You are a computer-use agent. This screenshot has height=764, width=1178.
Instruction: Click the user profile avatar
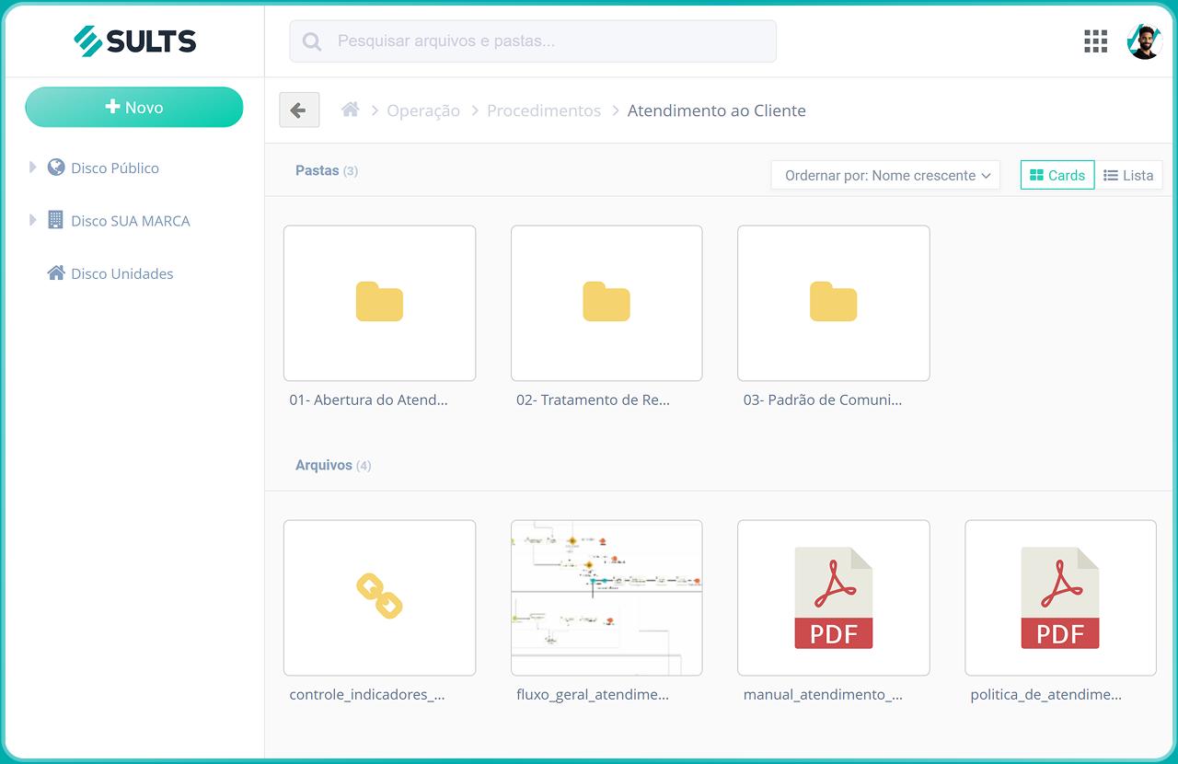click(1144, 41)
